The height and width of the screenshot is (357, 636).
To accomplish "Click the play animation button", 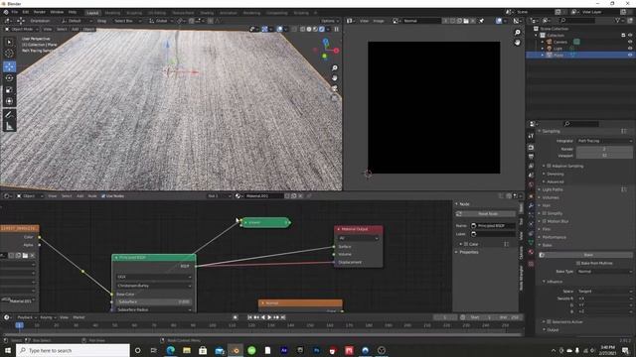I will click(x=269, y=317).
